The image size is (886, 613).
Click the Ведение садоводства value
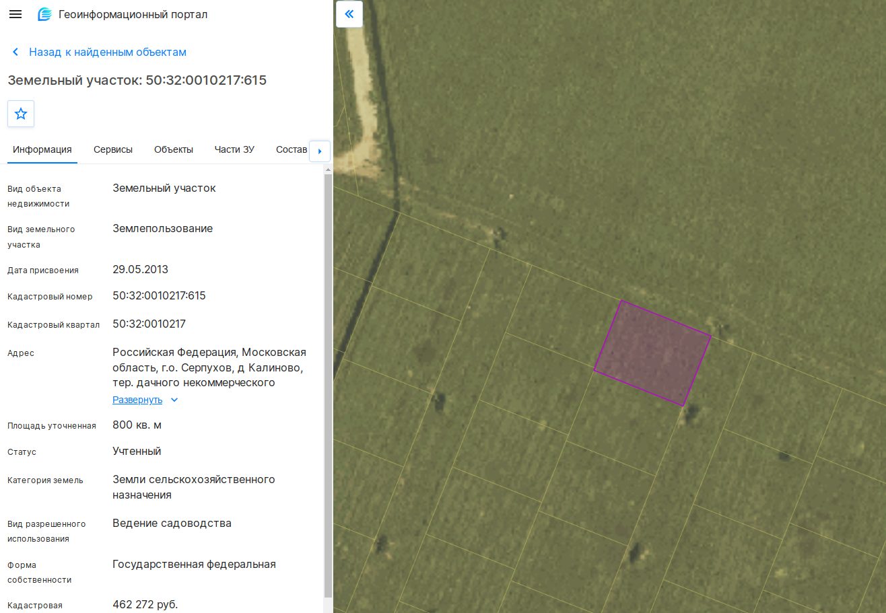(x=172, y=523)
